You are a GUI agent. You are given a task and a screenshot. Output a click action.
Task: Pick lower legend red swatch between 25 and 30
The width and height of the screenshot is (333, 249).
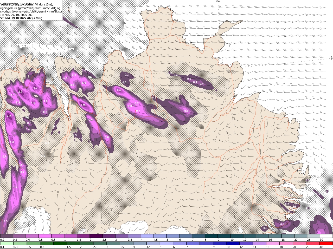(313, 243)
